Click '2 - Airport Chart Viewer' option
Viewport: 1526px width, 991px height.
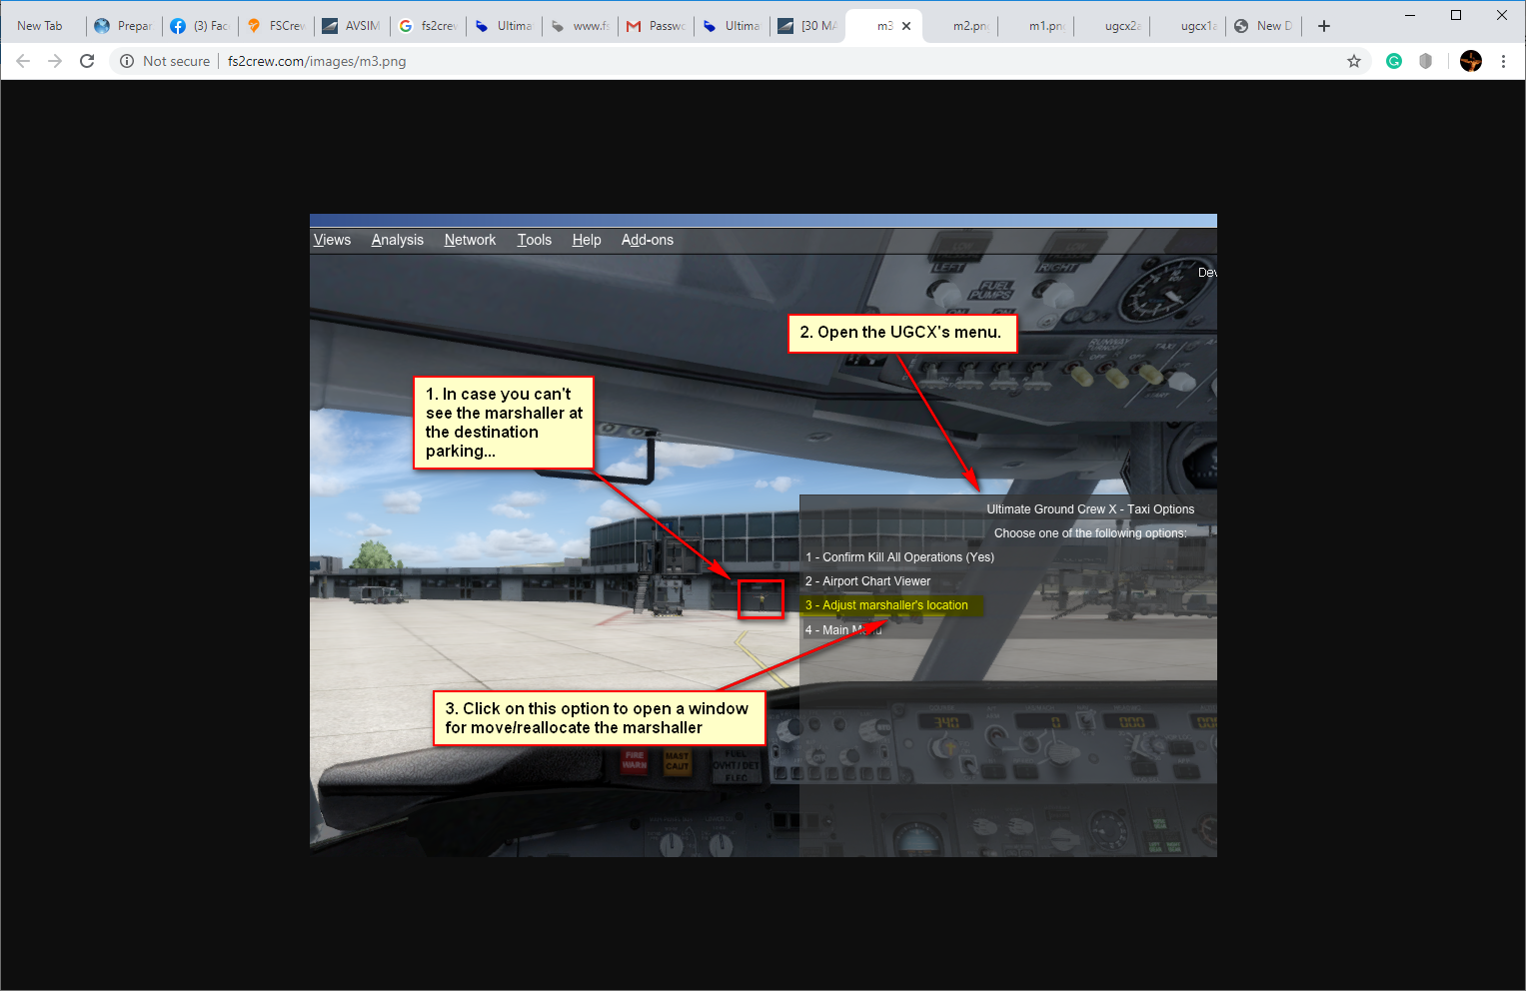pyautogui.click(x=867, y=581)
